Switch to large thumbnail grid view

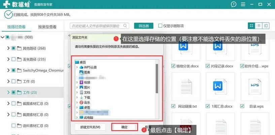[x=251, y=26]
